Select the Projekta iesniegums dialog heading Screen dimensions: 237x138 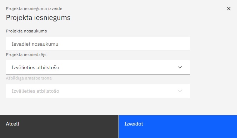(38, 18)
